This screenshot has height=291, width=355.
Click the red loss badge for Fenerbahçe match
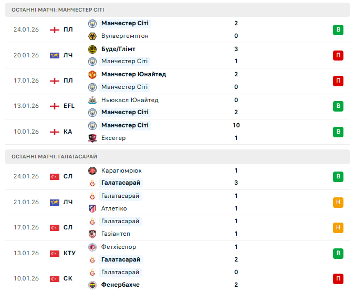[338, 278]
